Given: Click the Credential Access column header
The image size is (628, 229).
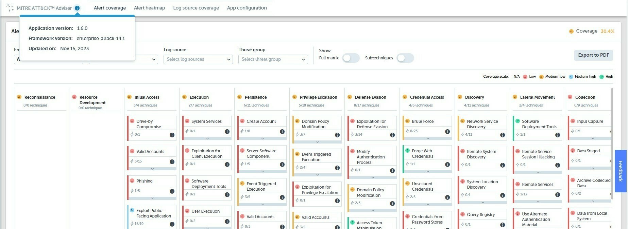Looking at the screenshot, I should coord(427,97).
